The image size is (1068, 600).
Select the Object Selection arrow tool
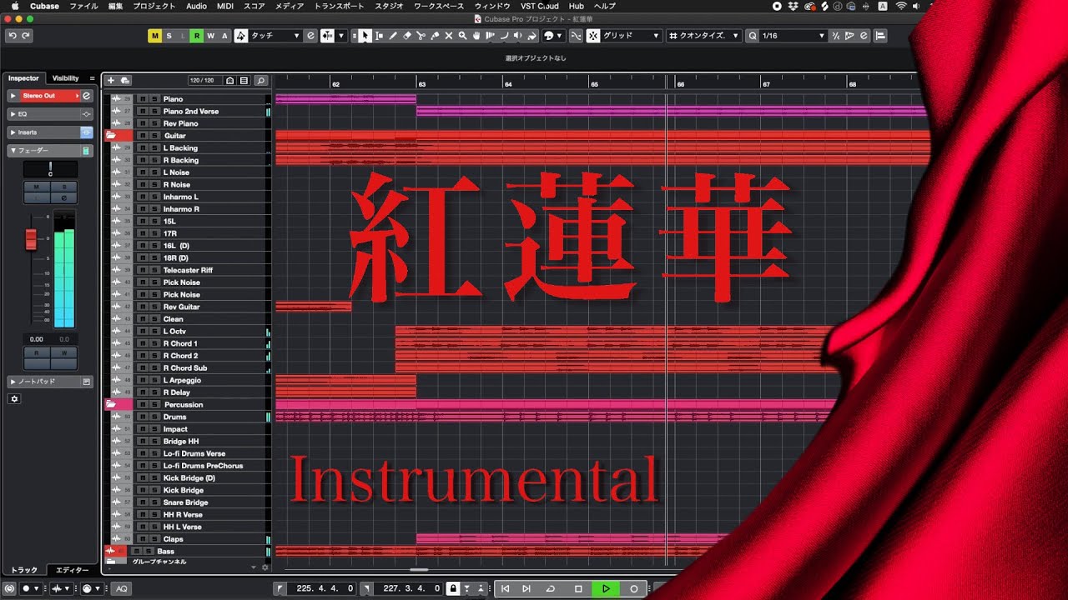click(365, 36)
